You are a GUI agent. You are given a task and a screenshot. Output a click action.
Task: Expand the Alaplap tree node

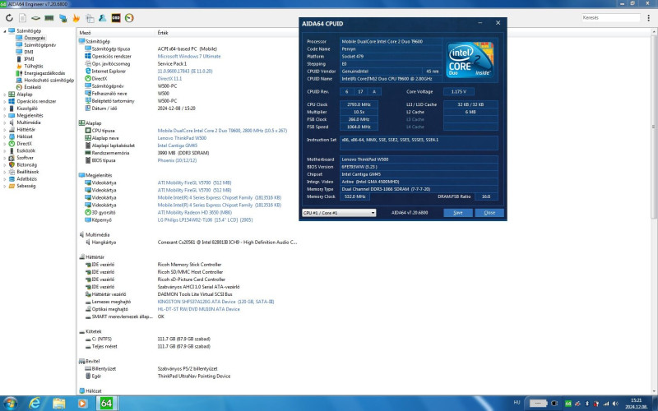point(5,95)
